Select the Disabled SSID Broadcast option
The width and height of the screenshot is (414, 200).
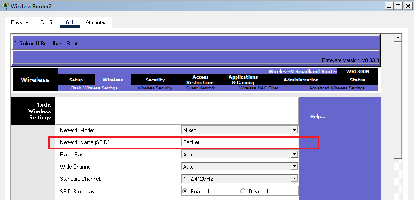(243, 191)
